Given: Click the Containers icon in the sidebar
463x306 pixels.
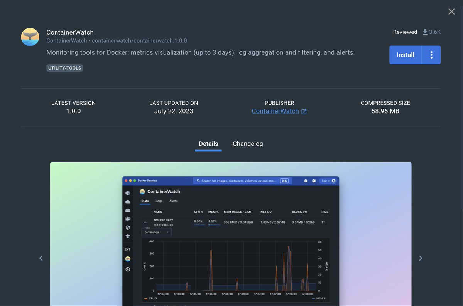Looking at the screenshot, I should pos(128,193).
